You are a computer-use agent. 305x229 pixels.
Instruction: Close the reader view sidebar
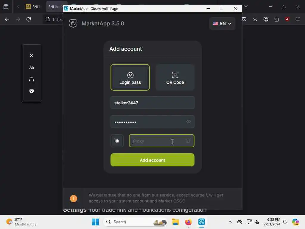click(32, 55)
